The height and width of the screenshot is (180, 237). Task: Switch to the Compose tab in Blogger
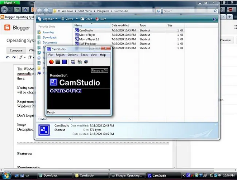pos(16,50)
